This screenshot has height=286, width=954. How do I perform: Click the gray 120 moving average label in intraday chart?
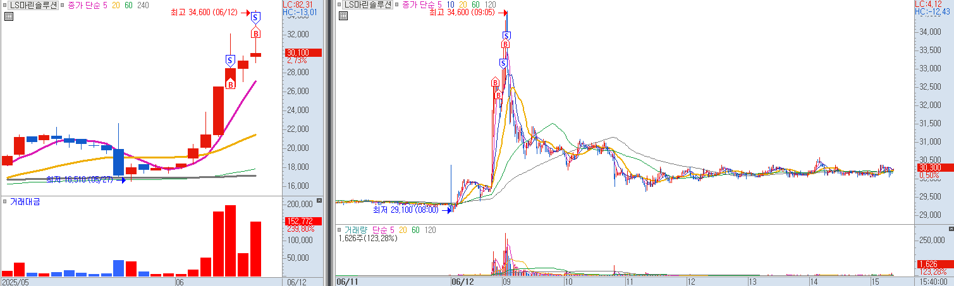click(x=491, y=5)
